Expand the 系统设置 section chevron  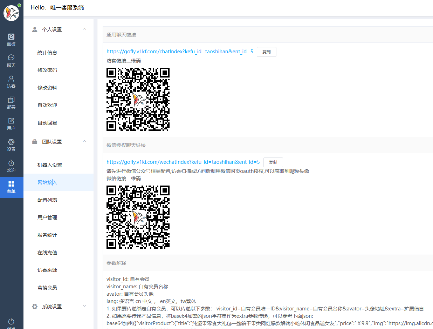point(84,306)
